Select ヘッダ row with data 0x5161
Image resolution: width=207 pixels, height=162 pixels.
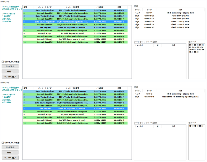[169, 13]
